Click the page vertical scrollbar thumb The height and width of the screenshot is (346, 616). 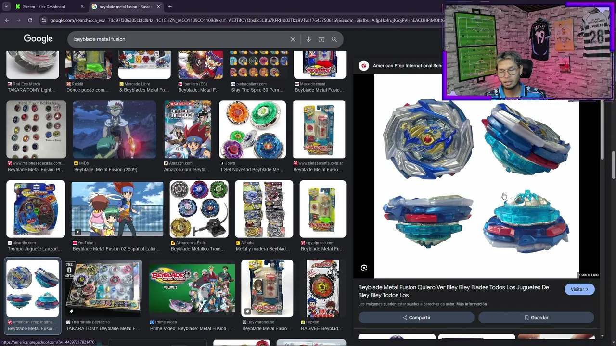click(x=613, y=164)
